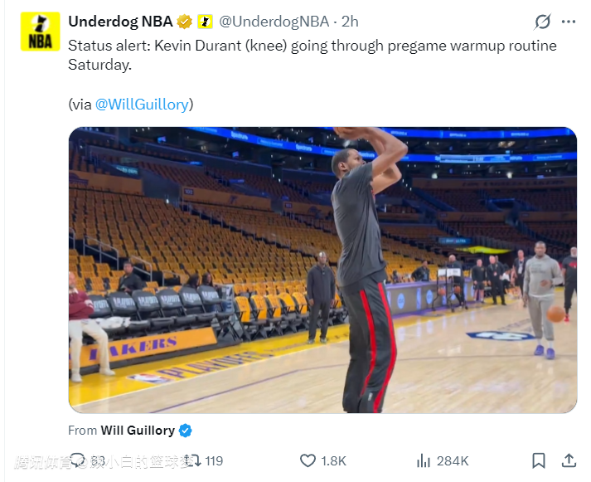591x482 pixels.
Task: Repost the tweet via retweet icon
Action: (191, 460)
